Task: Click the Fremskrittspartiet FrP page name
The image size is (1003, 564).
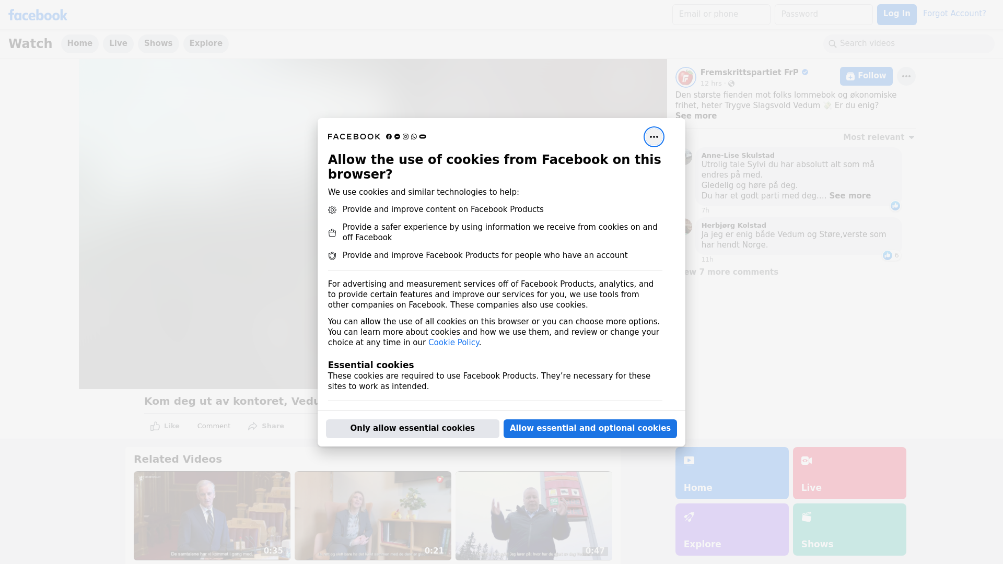Action: point(749,73)
